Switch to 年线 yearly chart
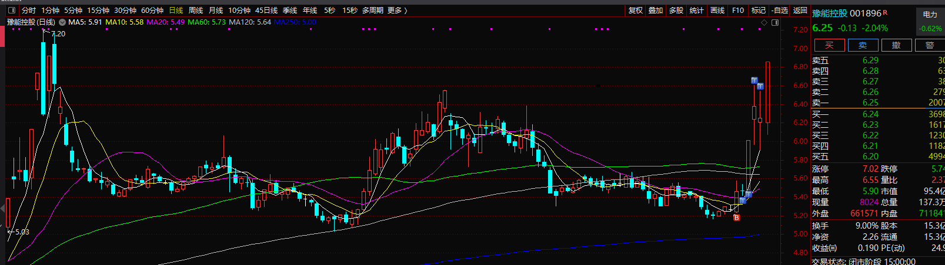This screenshot has width=945, height=265. (x=310, y=11)
